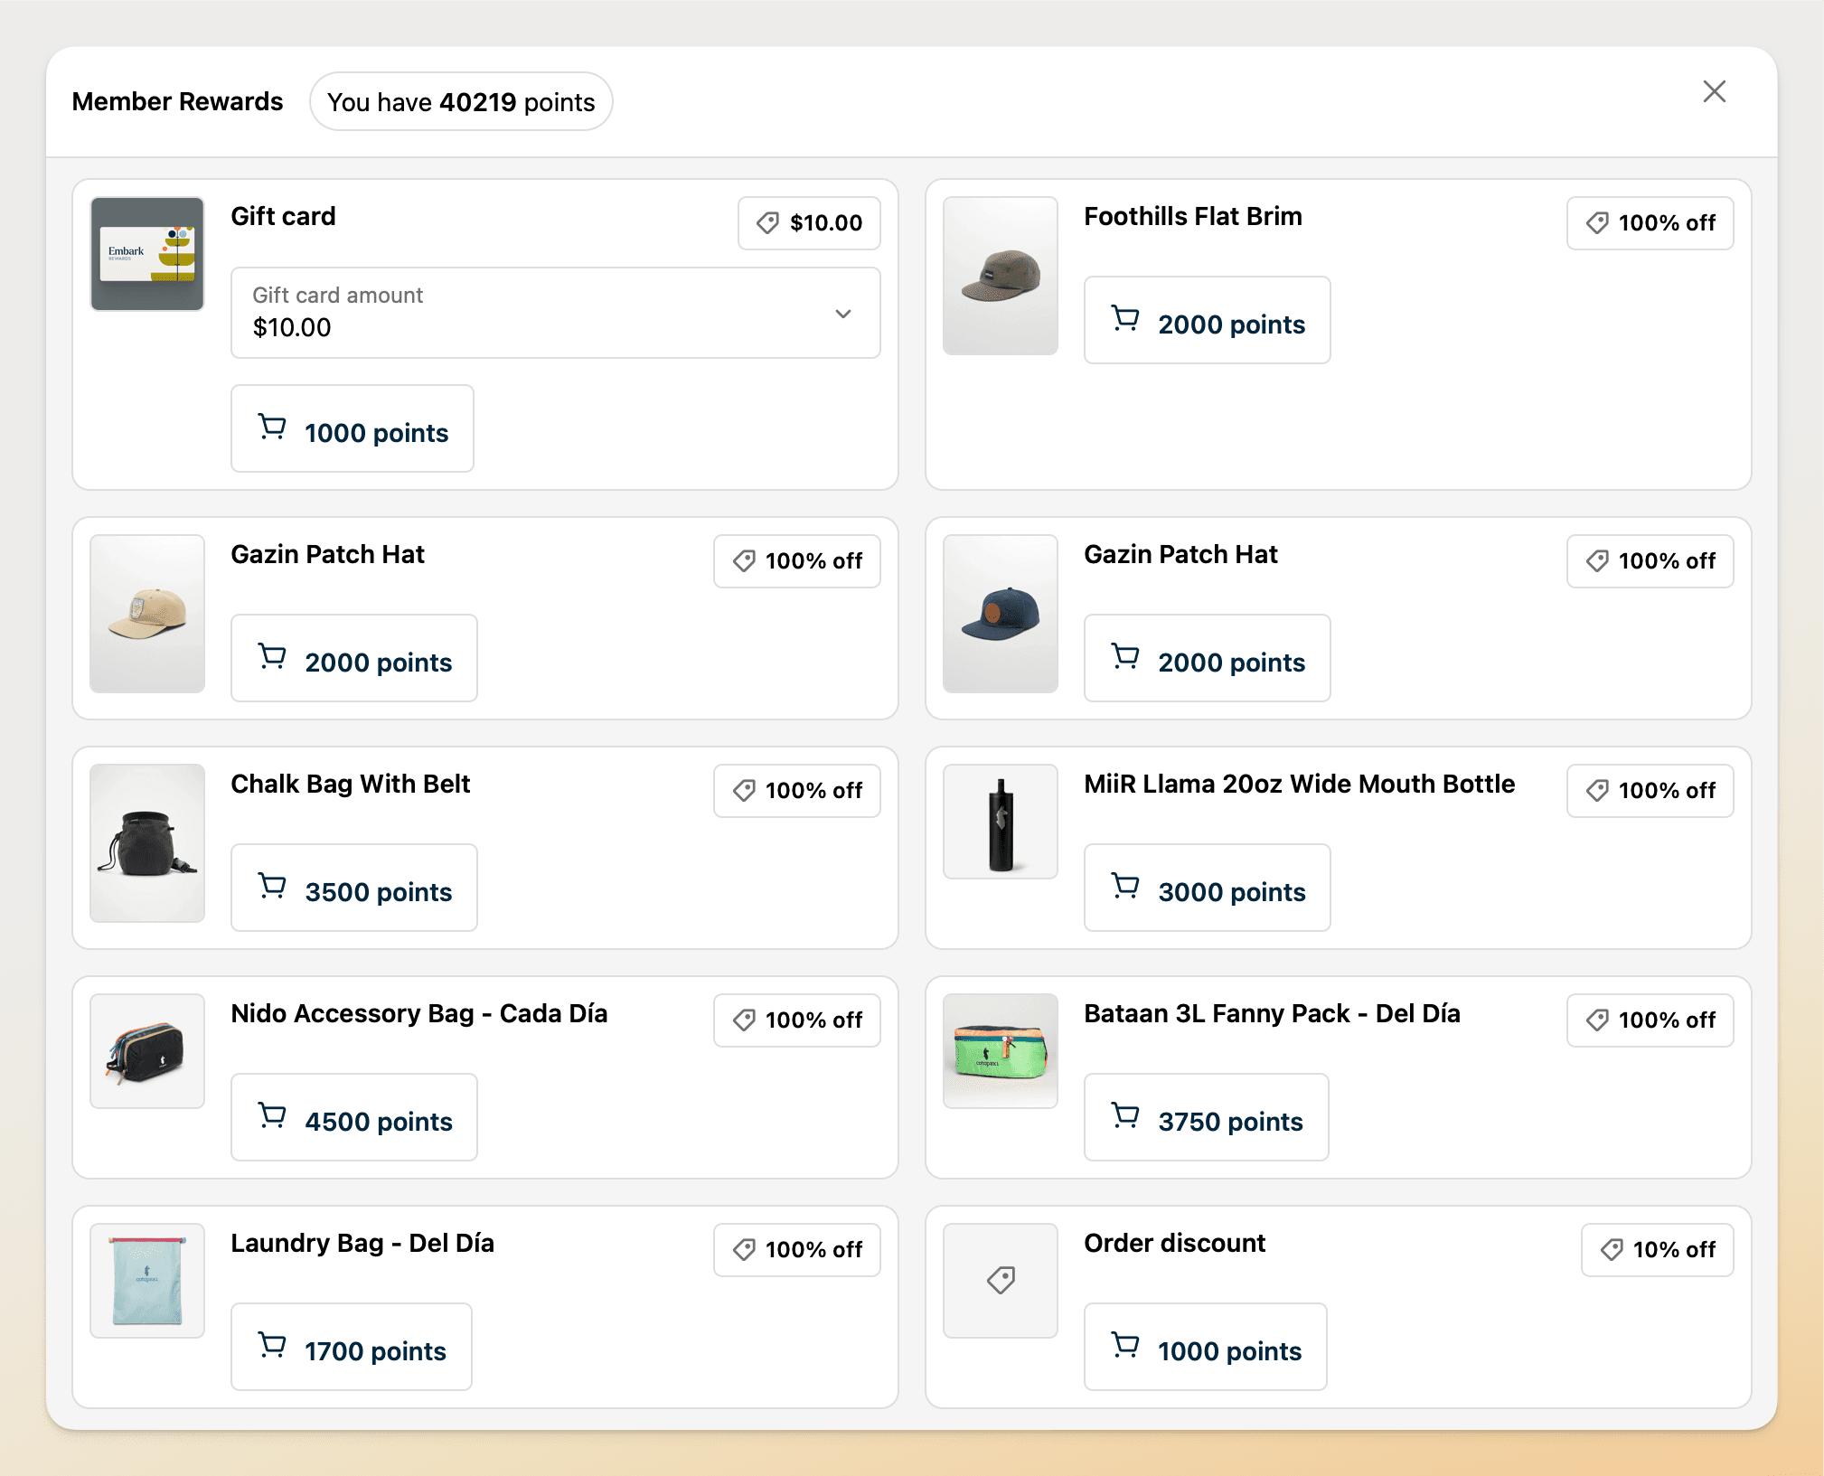The image size is (1824, 1476).
Task: Click the Order discount tag placeholder image
Action: click(x=1000, y=1281)
